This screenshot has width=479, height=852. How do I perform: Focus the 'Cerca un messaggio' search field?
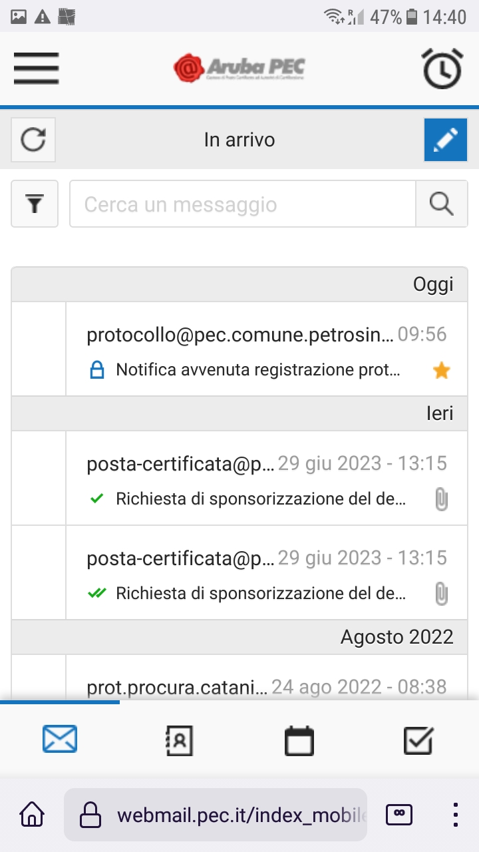pos(242,204)
